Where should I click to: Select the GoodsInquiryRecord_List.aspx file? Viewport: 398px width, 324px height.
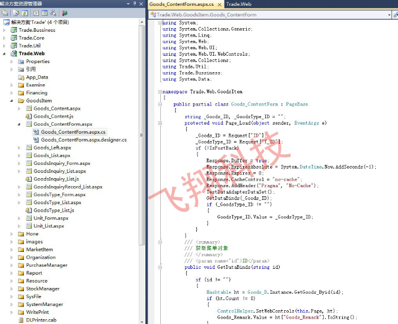coord(68,187)
